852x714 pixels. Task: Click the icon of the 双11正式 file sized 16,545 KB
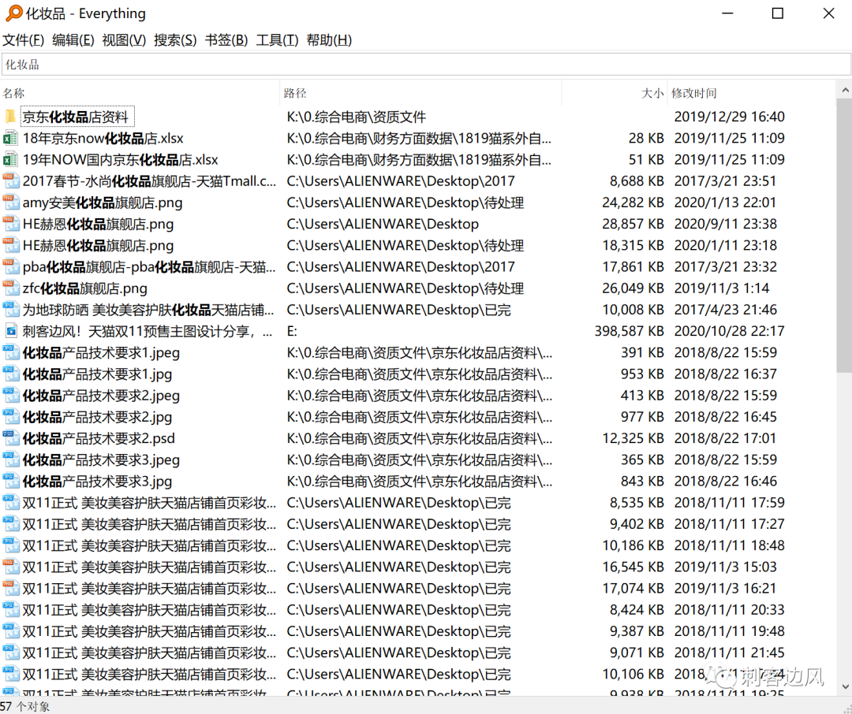[10, 567]
